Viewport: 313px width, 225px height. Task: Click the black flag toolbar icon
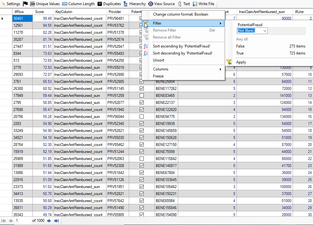click(25, 4)
